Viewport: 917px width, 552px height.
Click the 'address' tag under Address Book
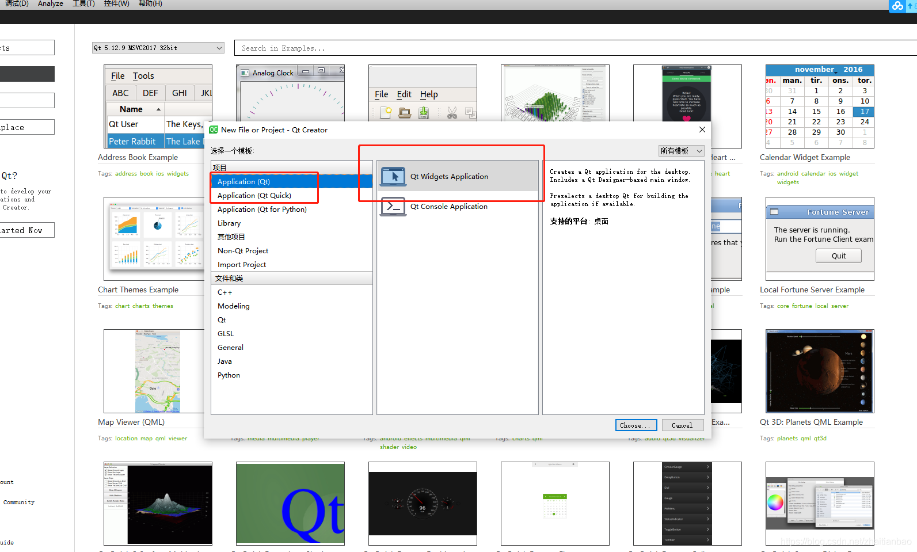pyautogui.click(x=126, y=174)
